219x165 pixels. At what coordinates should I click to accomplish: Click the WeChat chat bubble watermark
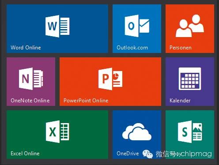147,154
